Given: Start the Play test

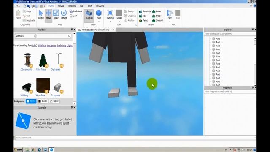Looking at the screenshot, I should tap(170, 14).
